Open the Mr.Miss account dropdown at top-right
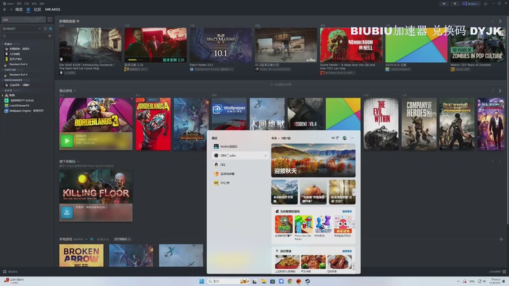 (x=471, y=4)
